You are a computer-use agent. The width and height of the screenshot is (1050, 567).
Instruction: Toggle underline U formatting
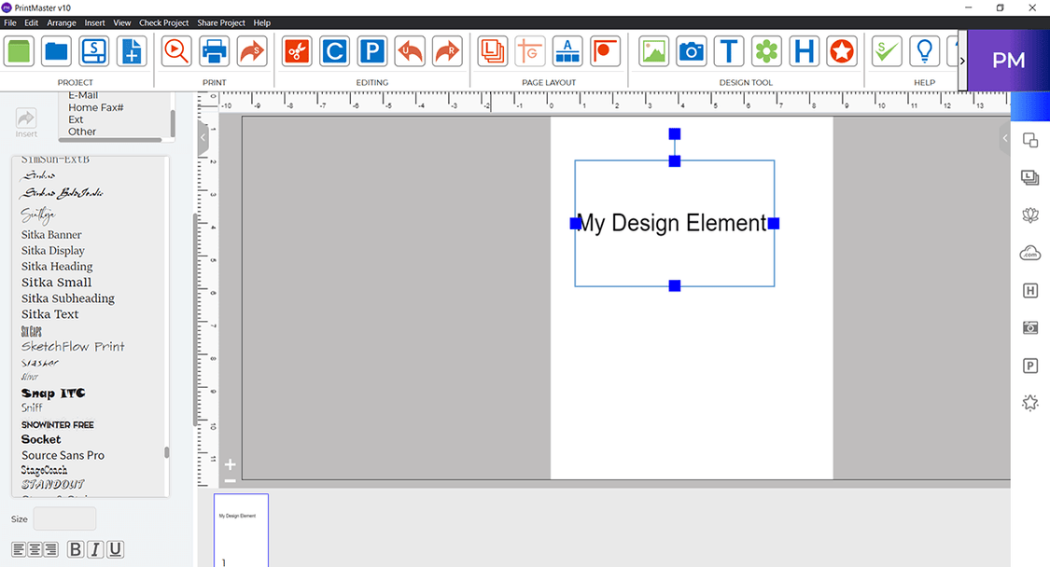click(x=115, y=549)
